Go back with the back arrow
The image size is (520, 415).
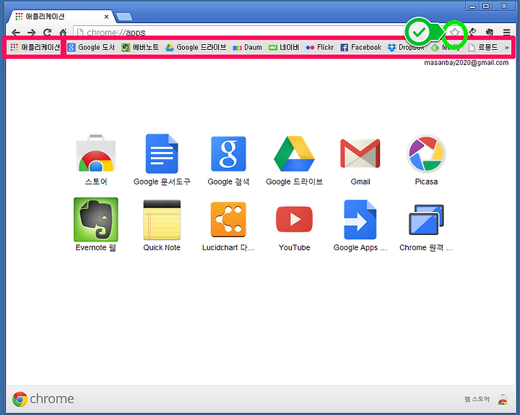coord(16,33)
